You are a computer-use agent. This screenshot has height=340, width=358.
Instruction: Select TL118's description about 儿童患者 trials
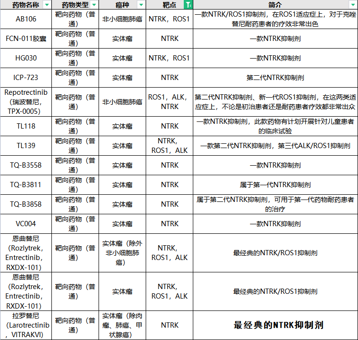coord(275,126)
